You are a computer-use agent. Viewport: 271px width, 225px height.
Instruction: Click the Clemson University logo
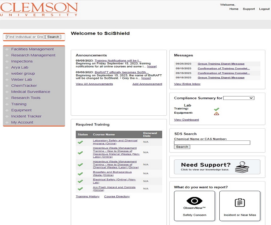click(x=39, y=10)
